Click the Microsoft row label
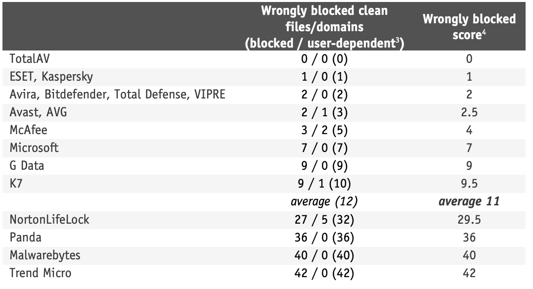The image size is (533, 289). (34, 148)
